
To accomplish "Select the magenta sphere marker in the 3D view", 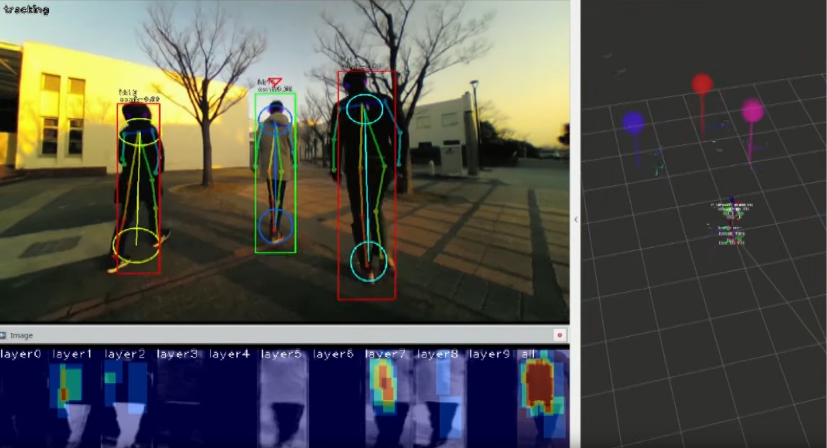I will (752, 110).
